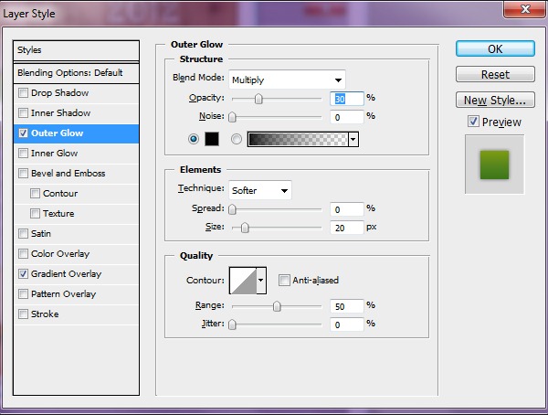This screenshot has height=415, width=548.
Task: Click the Opacity value field
Action: (347, 99)
